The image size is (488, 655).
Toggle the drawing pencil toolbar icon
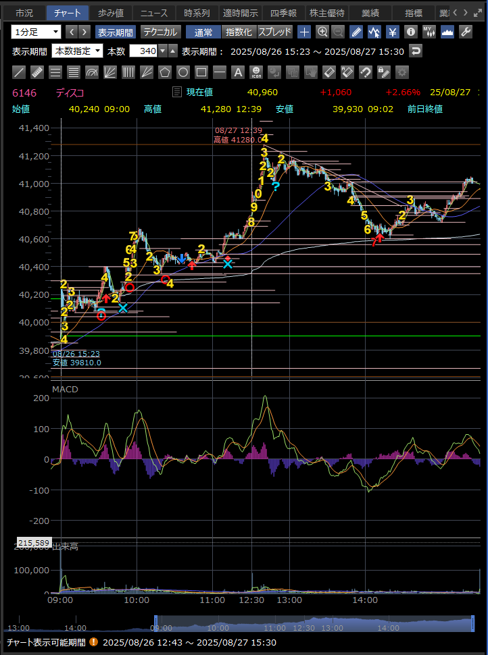(356, 32)
